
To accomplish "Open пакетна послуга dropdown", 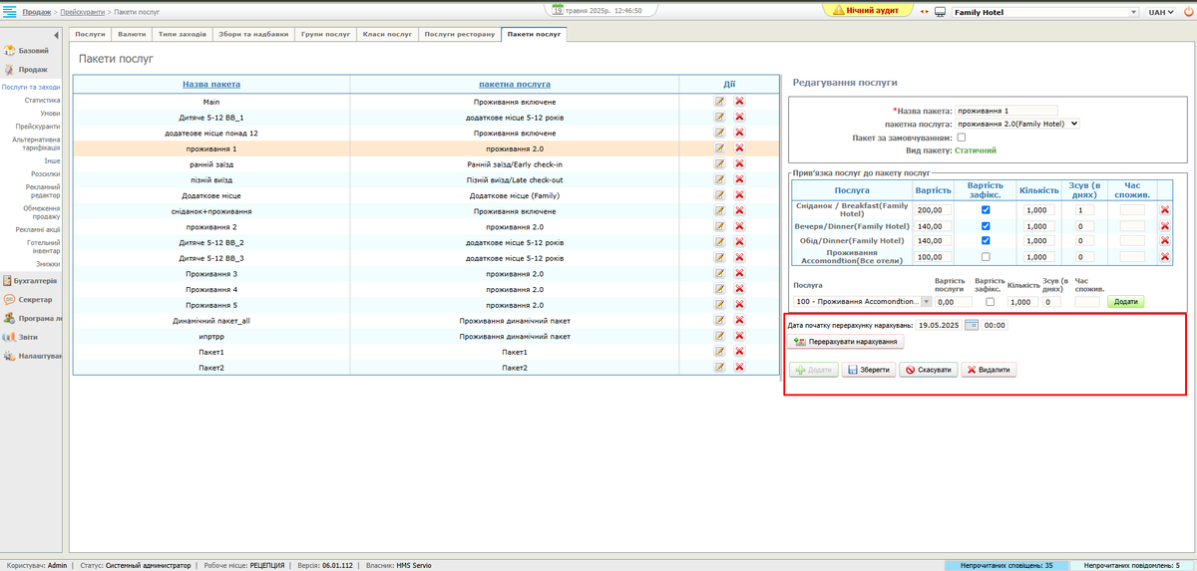I will [x=1017, y=124].
